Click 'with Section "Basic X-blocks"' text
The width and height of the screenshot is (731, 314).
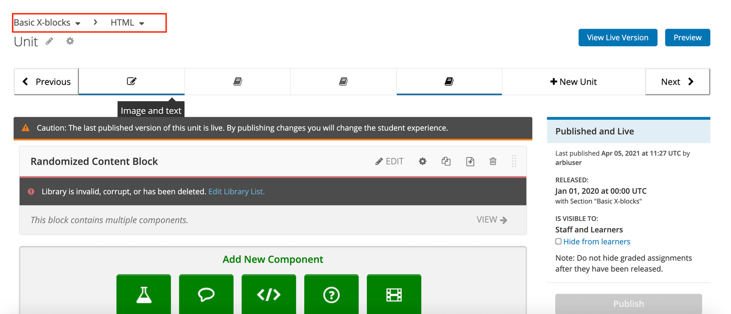coord(598,201)
